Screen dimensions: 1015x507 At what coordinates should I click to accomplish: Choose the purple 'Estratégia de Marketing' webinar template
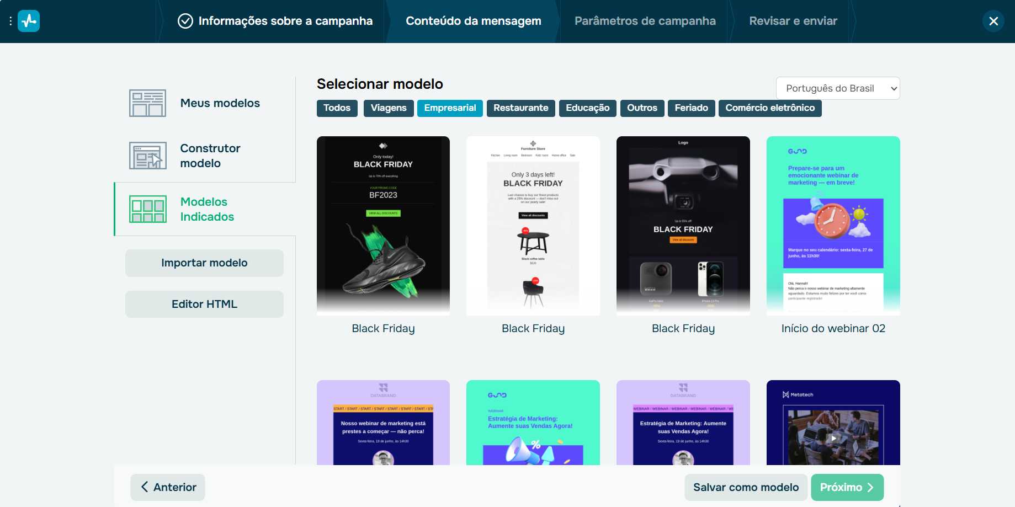[x=683, y=423]
